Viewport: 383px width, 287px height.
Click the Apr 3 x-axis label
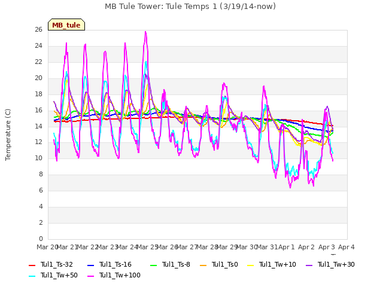tap(327, 247)
